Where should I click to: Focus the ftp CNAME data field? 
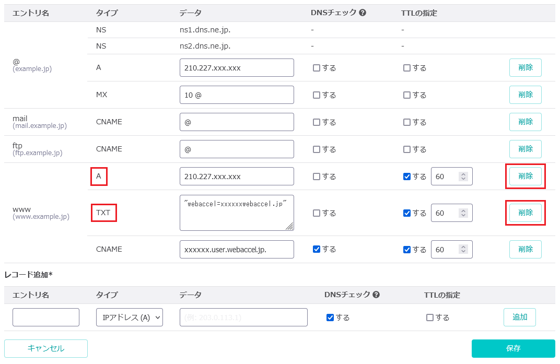237,149
